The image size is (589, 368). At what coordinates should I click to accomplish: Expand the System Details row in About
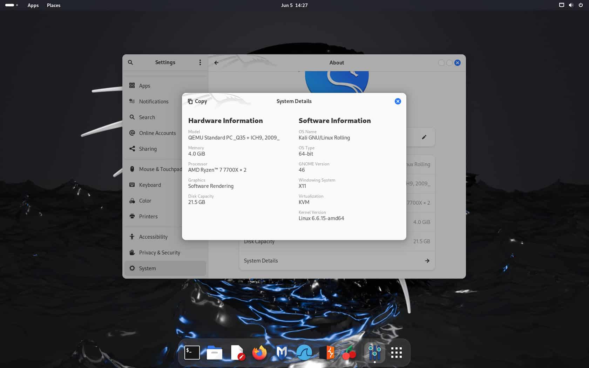[x=427, y=260]
